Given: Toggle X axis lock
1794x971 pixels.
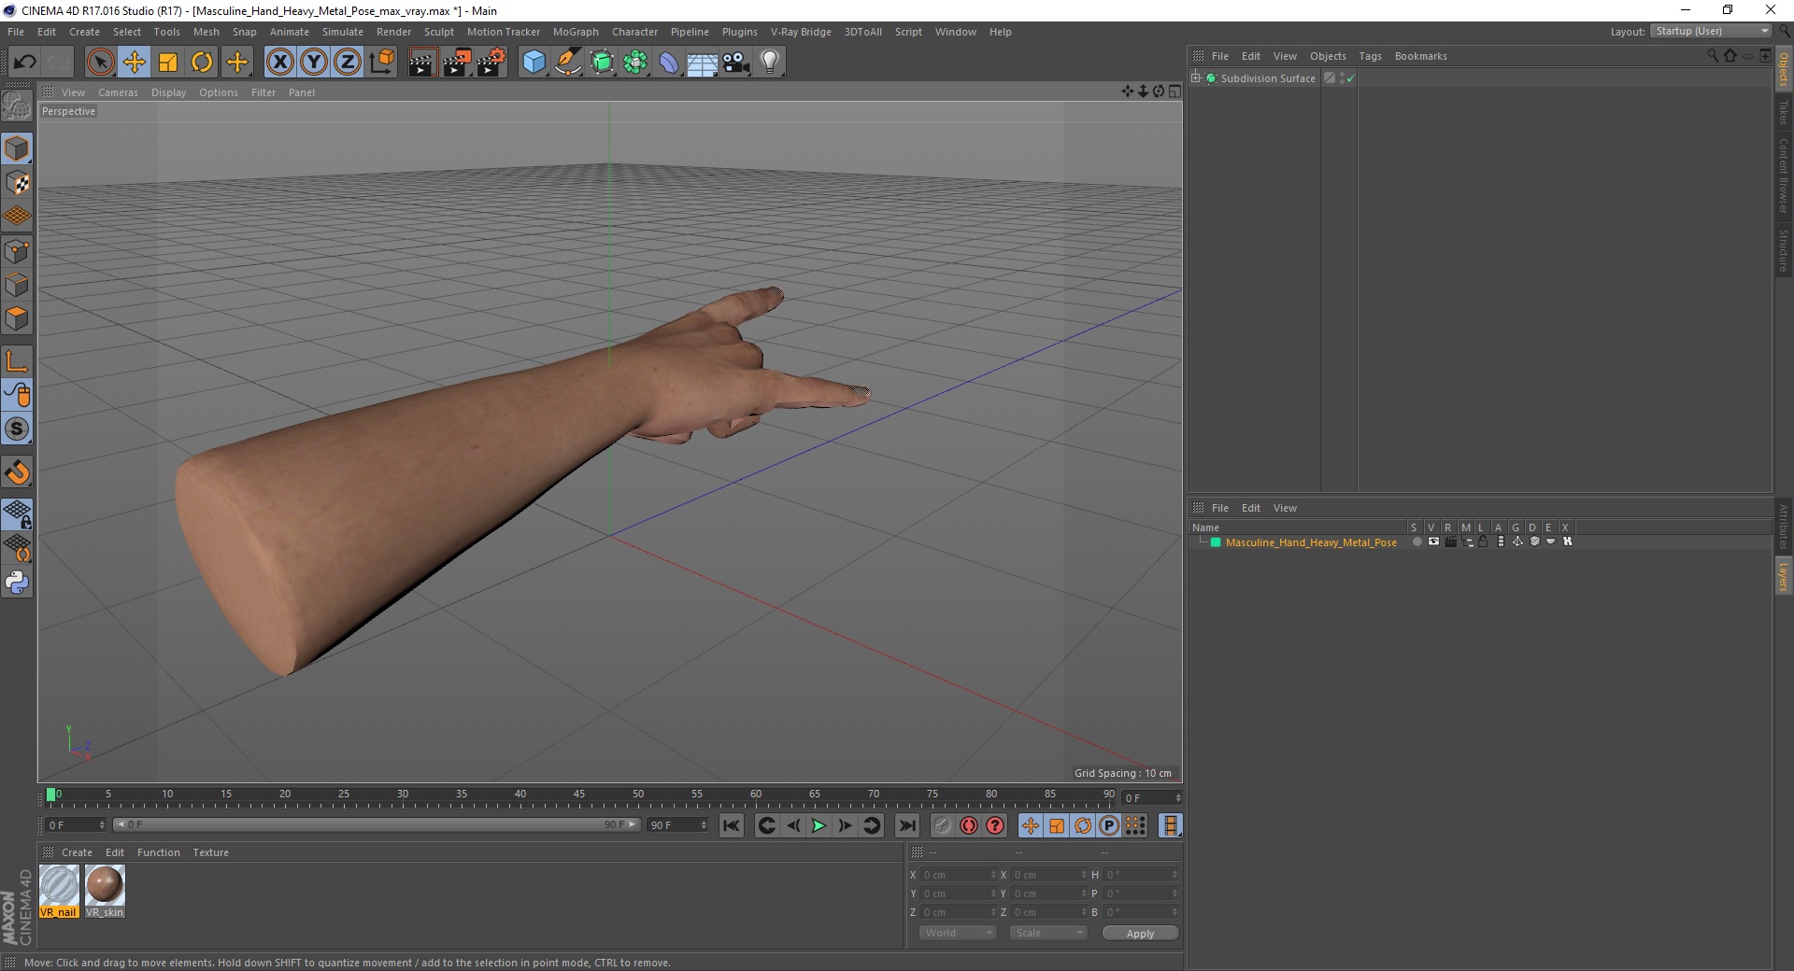Looking at the screenshot, I should coord(279,63).
